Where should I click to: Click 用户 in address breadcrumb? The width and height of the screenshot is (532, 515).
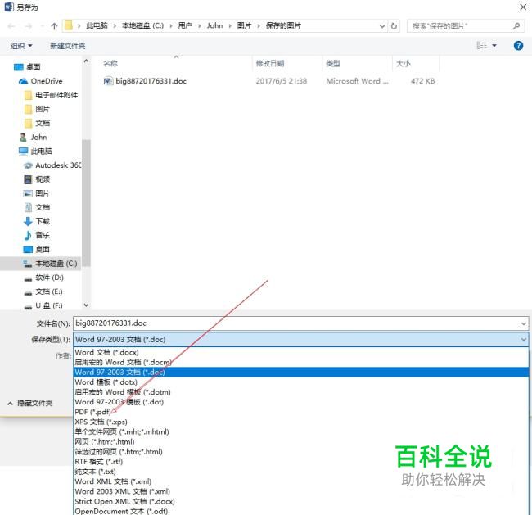point(185,26)
